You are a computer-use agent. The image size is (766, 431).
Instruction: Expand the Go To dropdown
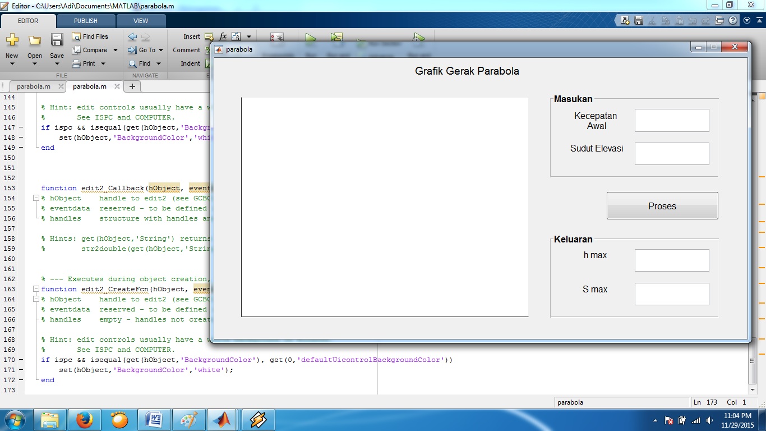pos(159,50)
